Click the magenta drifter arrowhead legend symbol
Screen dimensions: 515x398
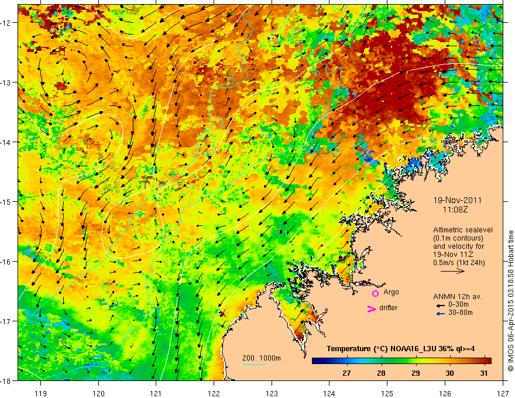(x=372, y=308)
